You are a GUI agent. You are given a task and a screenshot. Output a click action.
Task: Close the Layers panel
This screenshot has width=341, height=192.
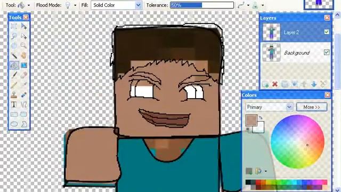327,18
